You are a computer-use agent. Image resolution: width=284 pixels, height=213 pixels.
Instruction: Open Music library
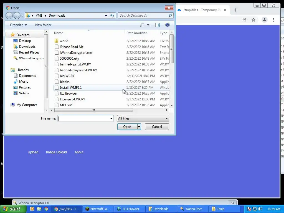click(23, 82)
